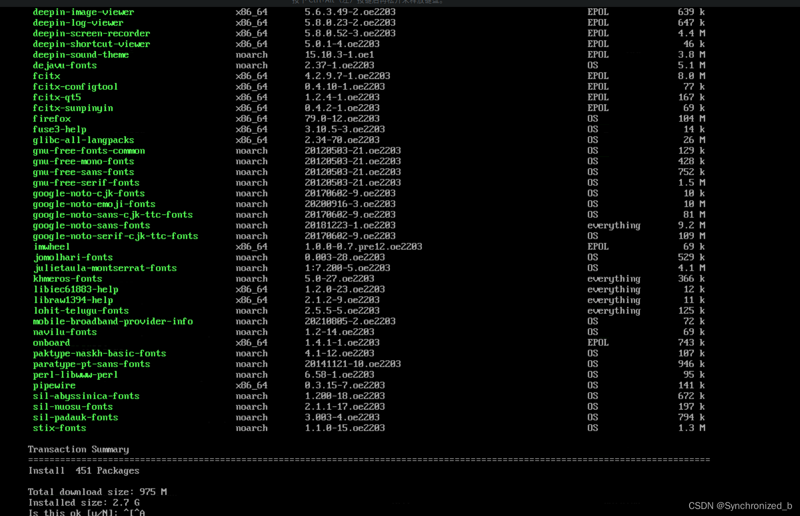Select mobile-broadband-provider-info package name
Screen dimensions: 800x516
click(x=113, y=322)
